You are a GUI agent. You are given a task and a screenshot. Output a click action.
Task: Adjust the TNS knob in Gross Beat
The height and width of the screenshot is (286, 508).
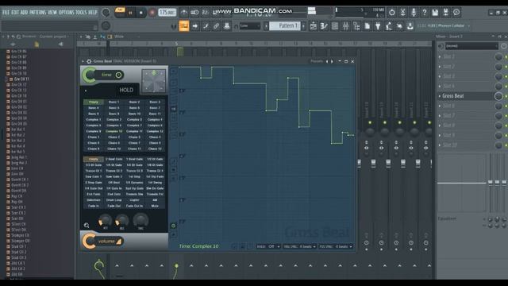click(140, 221)
